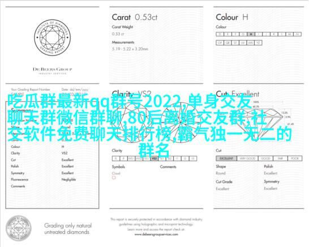This screenshot has height=247, width=309.
Task: Select the highlighted H box in Colour scale
Action: [x=251, y=35]
